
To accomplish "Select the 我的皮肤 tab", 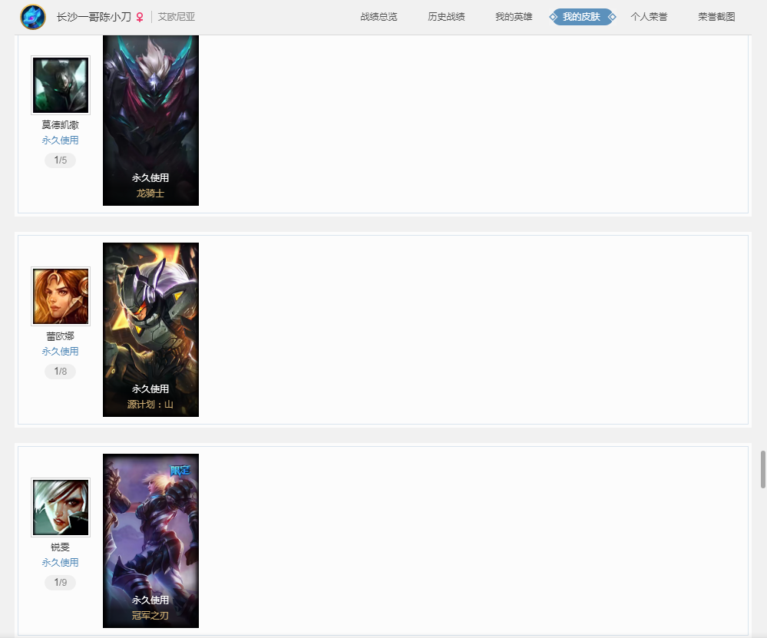I will (582, 17).
